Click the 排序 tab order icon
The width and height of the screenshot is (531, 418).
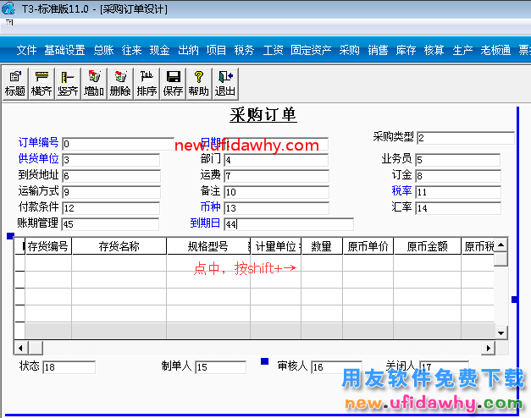[x=147, y=84]
